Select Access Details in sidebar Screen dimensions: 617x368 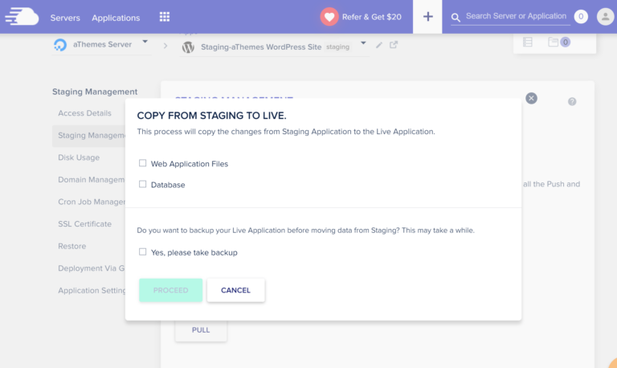84,113
